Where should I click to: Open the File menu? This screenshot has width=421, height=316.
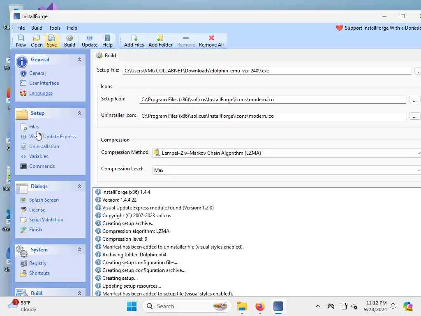21,28
